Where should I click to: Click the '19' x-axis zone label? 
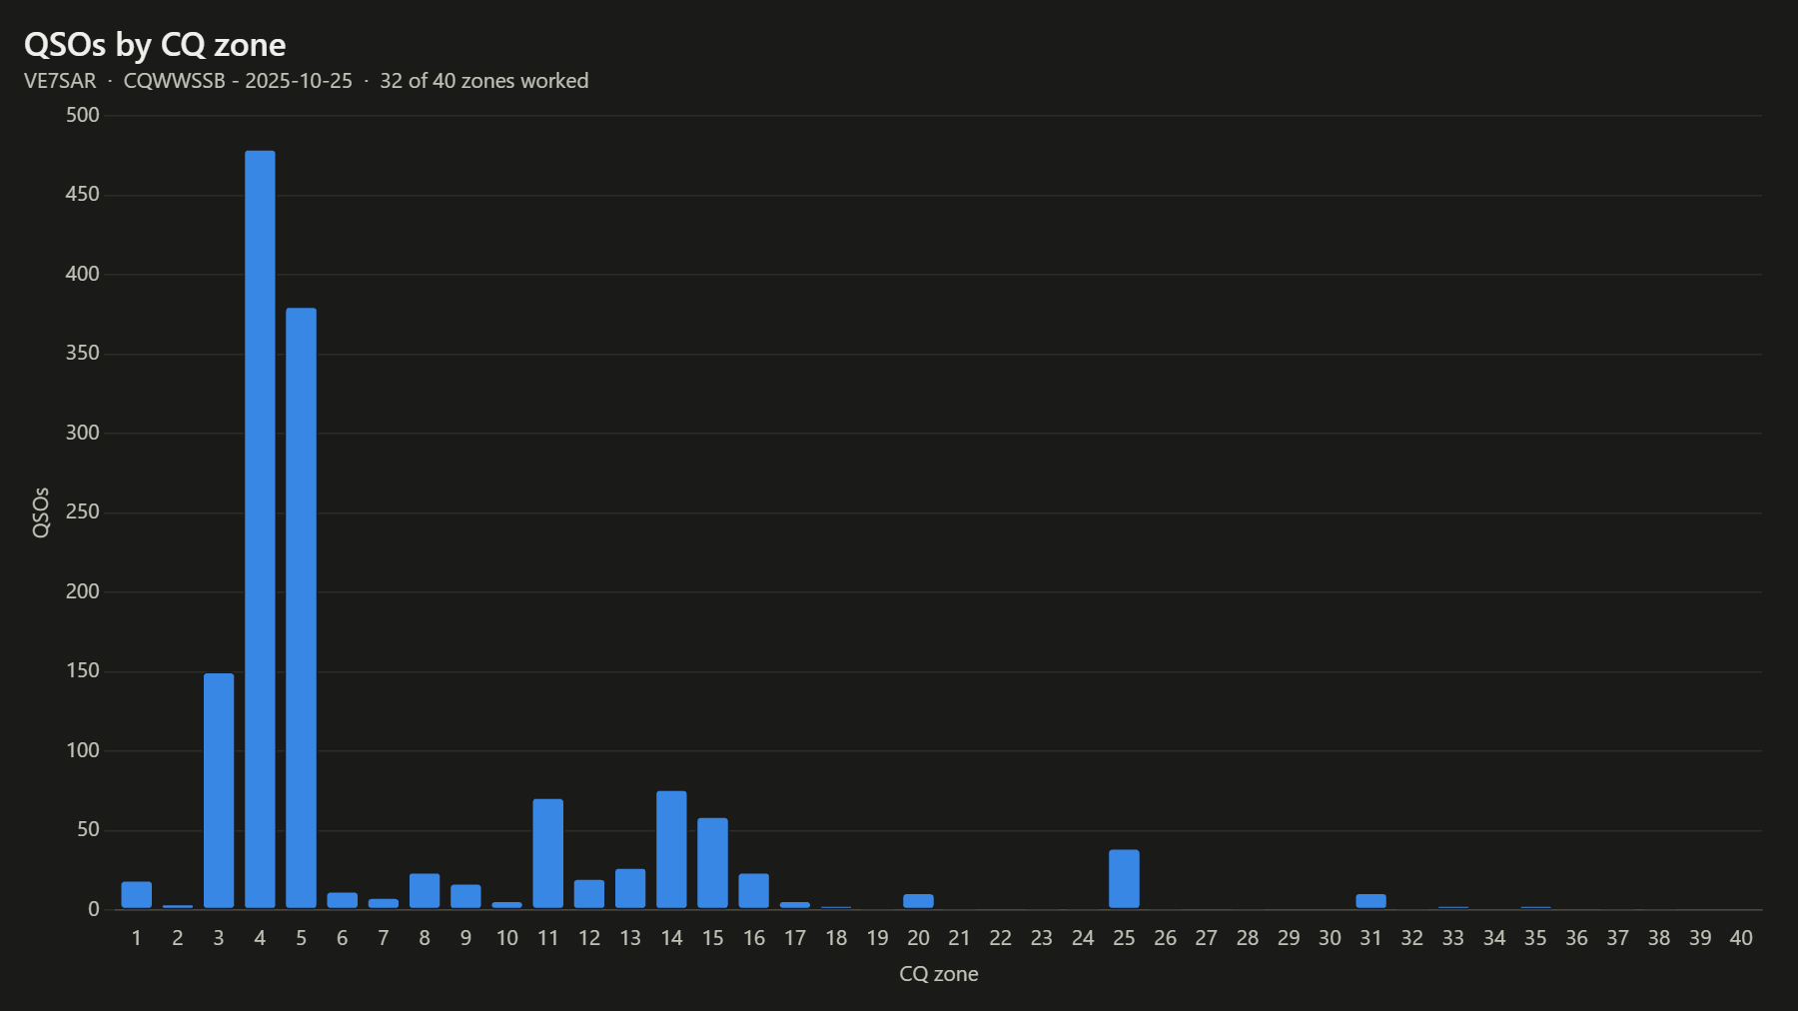877,938
